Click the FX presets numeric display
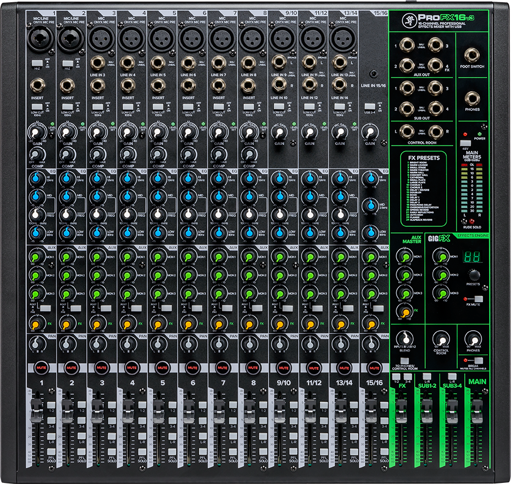 coord(471,257)
